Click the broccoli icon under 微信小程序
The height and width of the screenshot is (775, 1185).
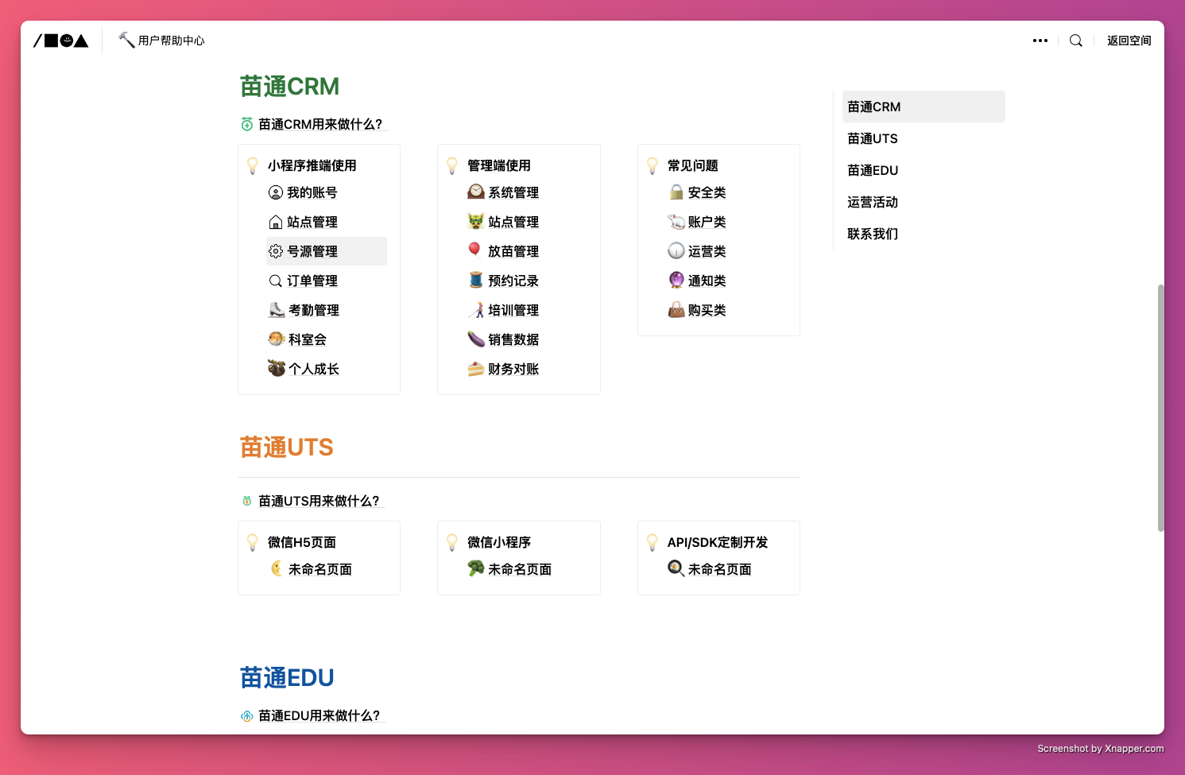[476, 568]
